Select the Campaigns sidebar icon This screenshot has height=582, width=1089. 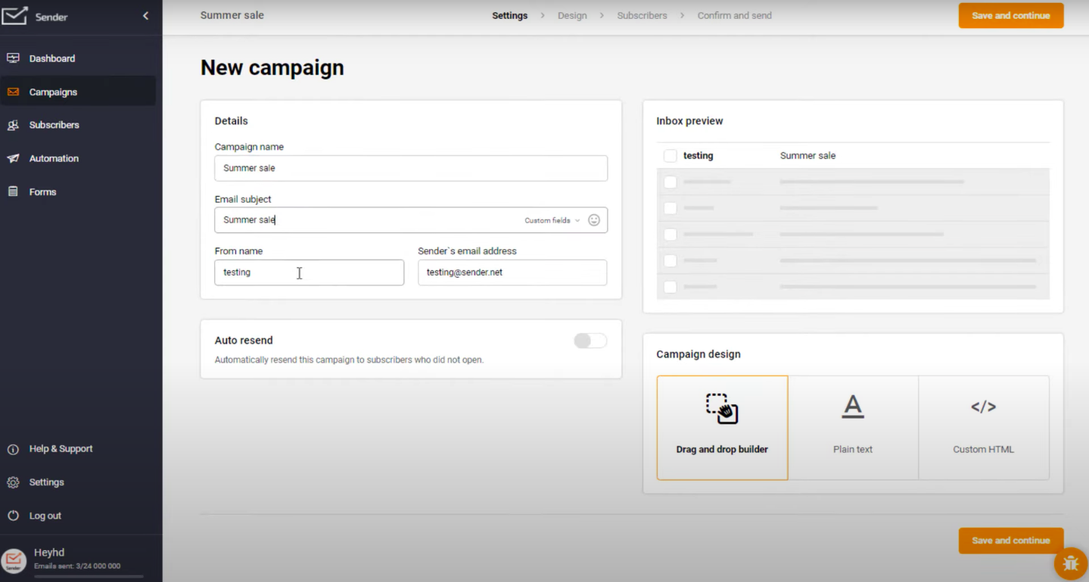tap(12, 91)
